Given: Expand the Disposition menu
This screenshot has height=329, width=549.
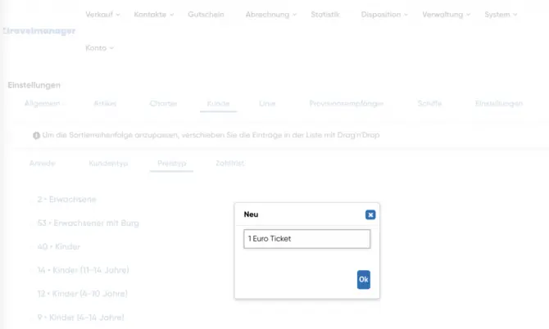Looking at the screenshot, I should point(384,15).
